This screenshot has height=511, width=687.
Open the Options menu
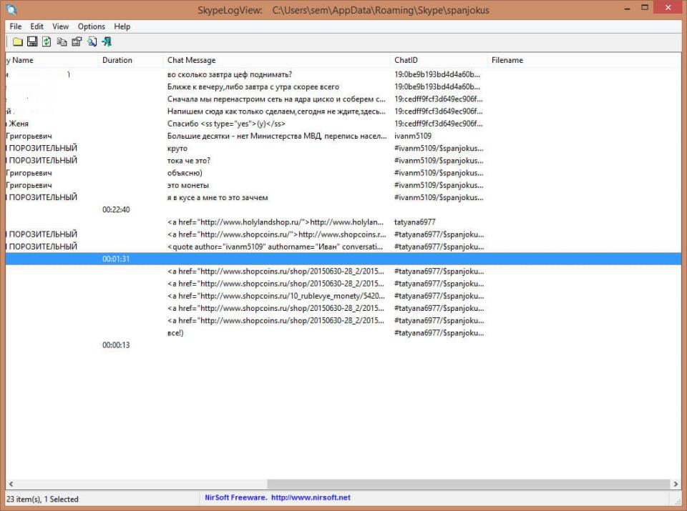click(92, 26)
